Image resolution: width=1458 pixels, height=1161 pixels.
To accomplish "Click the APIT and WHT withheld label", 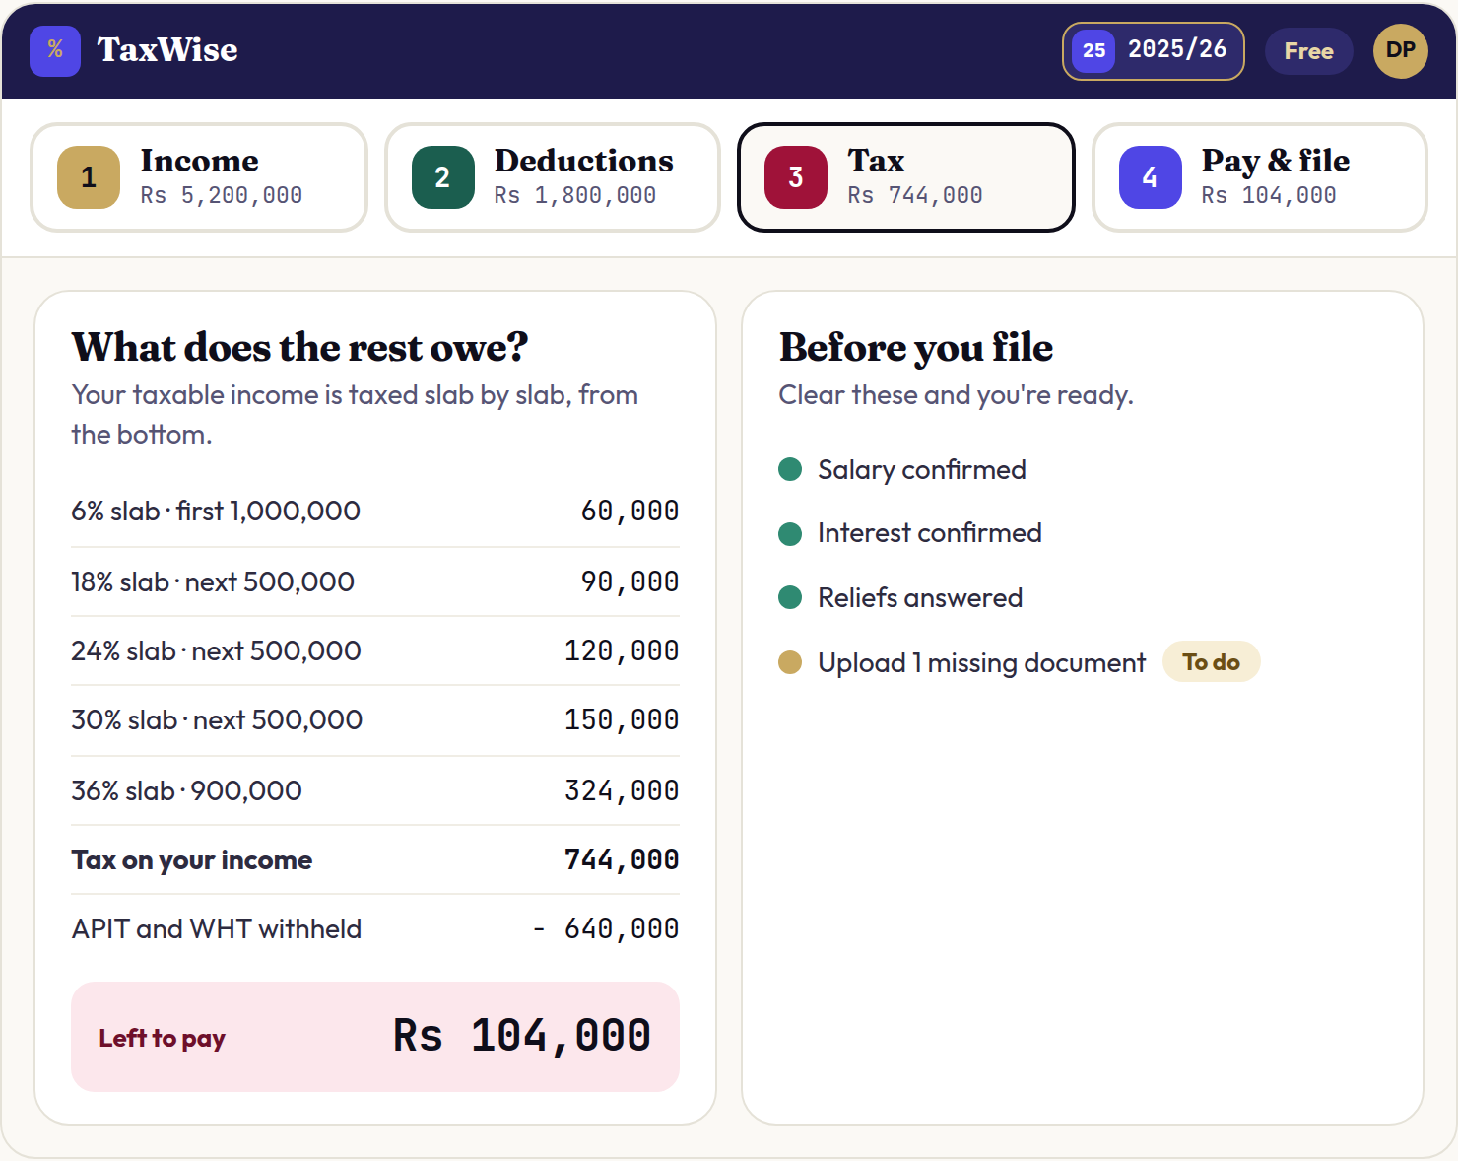I will pyautogui.click(x=217, y=928).
